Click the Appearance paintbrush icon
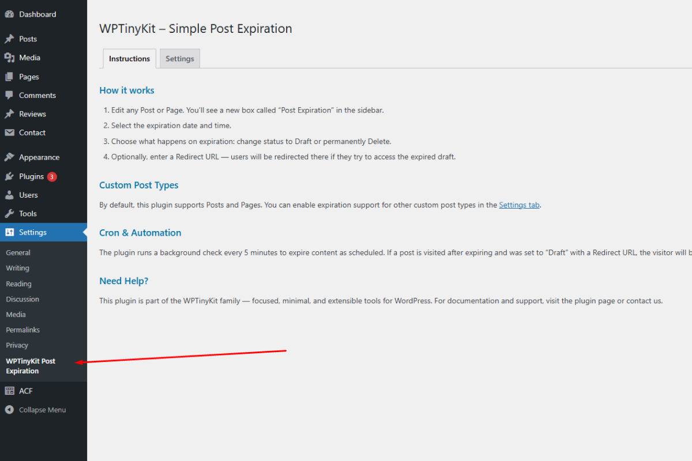The image size is (692, 461). click(9, 157)
